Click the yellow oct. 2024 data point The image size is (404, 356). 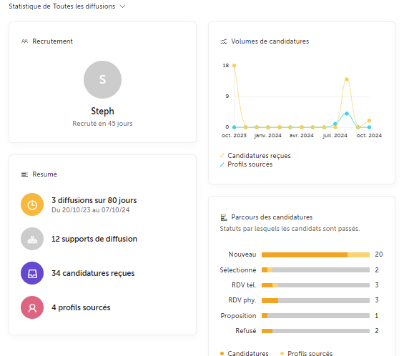(x=369, y=120)
